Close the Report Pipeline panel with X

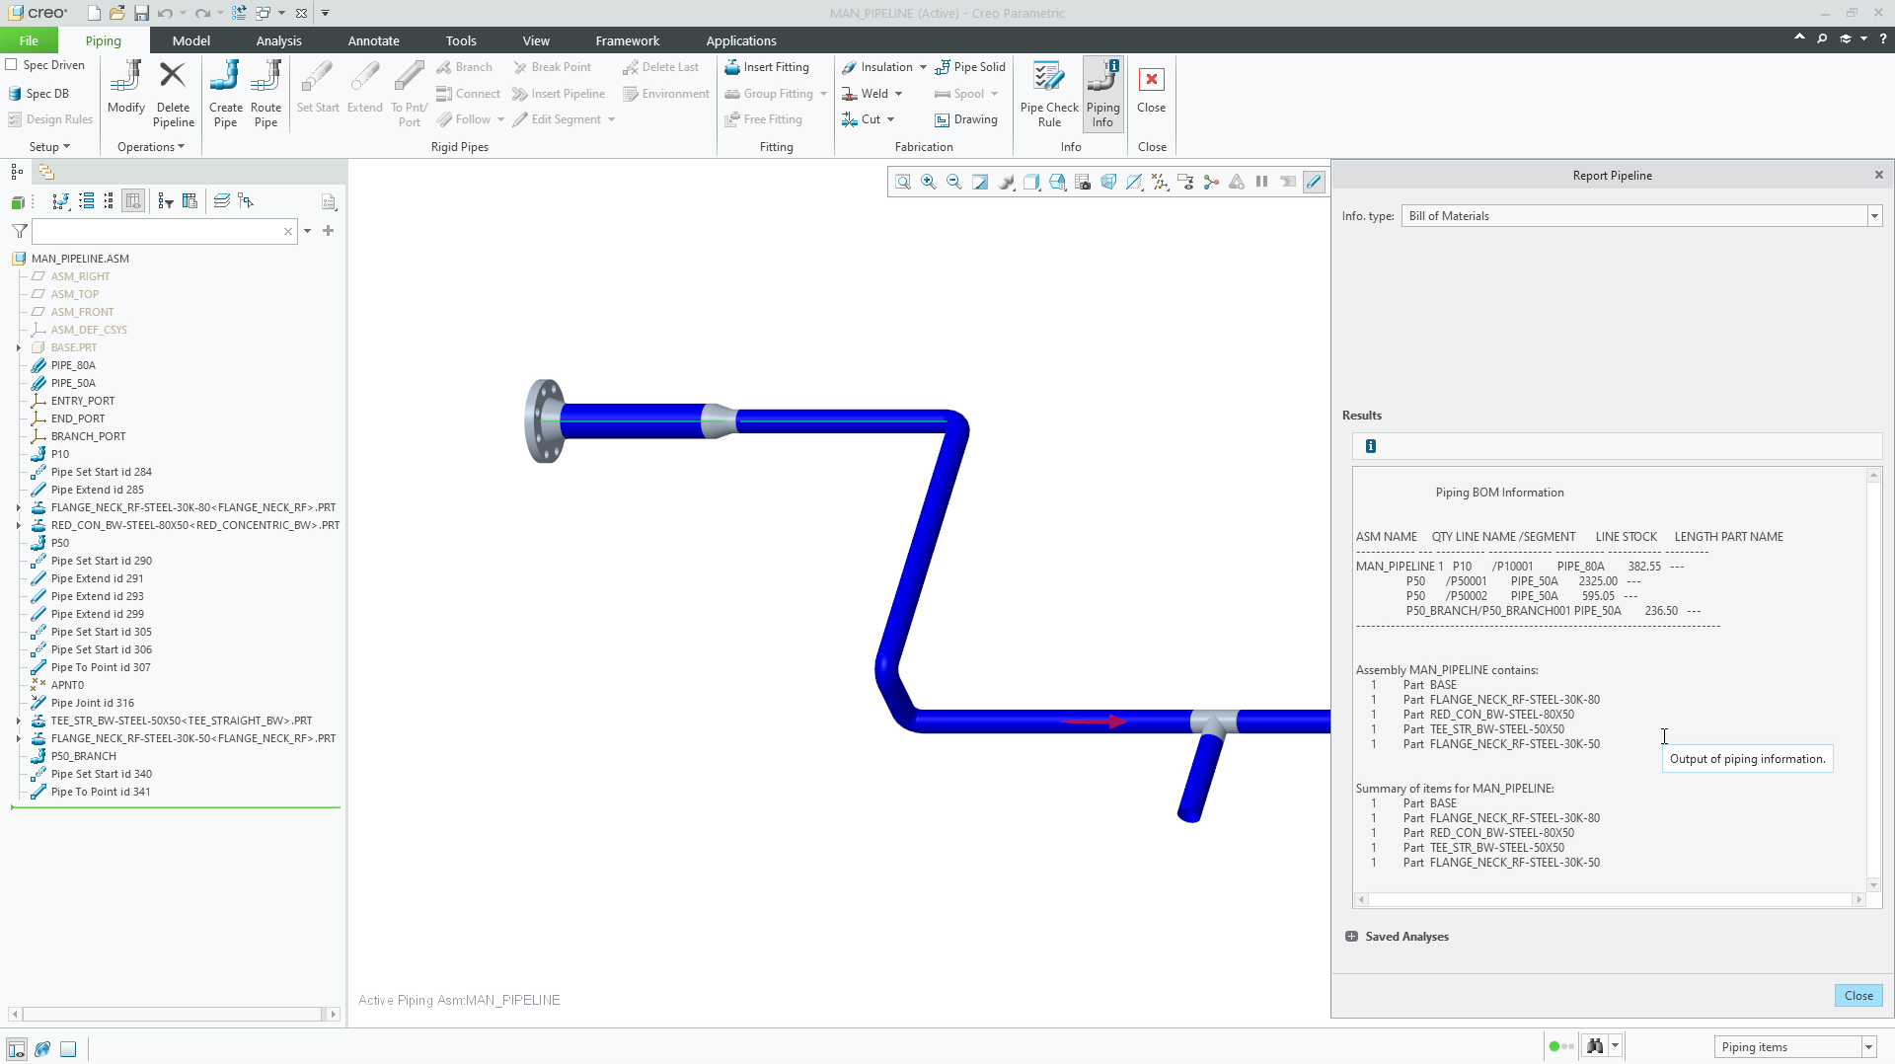point(1879,175)
